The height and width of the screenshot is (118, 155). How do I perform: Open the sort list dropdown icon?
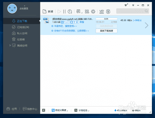79,11
